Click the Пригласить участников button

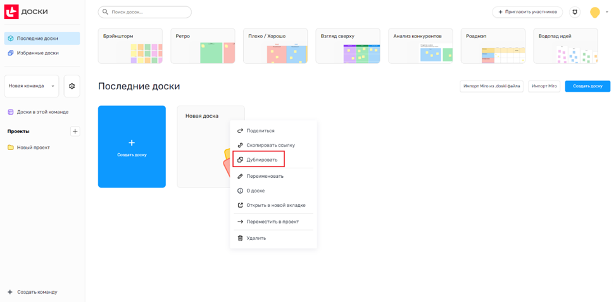[x=527, y=12]
